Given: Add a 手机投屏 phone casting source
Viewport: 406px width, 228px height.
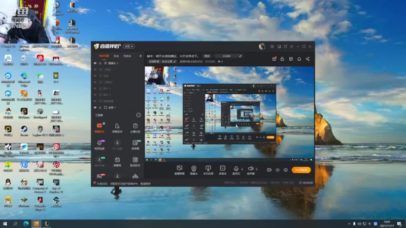Looking at the screenshot, I should (208, 170).
